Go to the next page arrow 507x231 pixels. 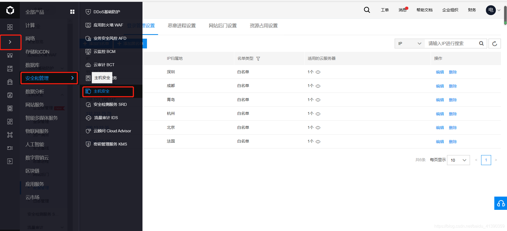(x=496, y=160)
